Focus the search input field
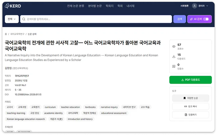The image size is (217, 135). pos(96,19)
